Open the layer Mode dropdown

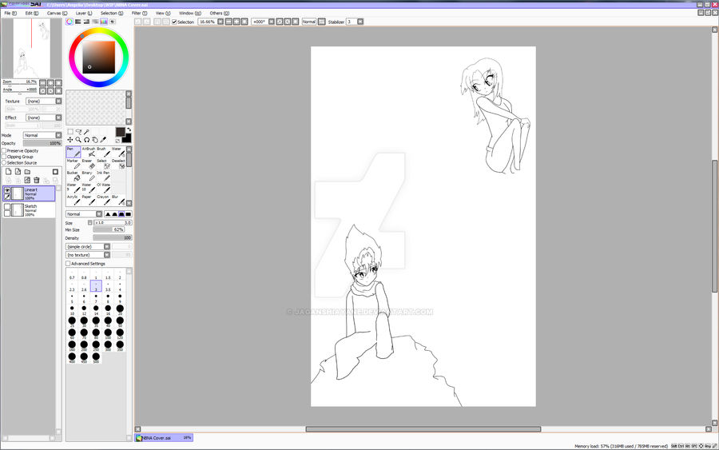click(x=42, y=135)
